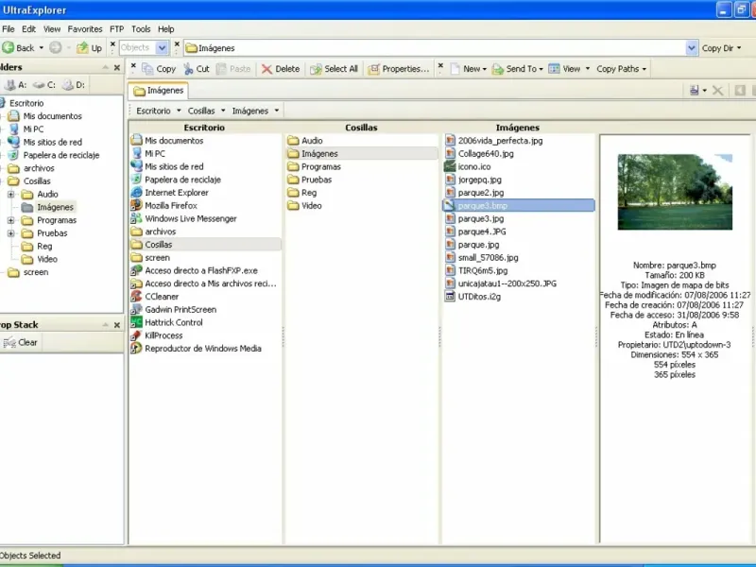Click the Copy toolbar icon

[x=159, y=69]
